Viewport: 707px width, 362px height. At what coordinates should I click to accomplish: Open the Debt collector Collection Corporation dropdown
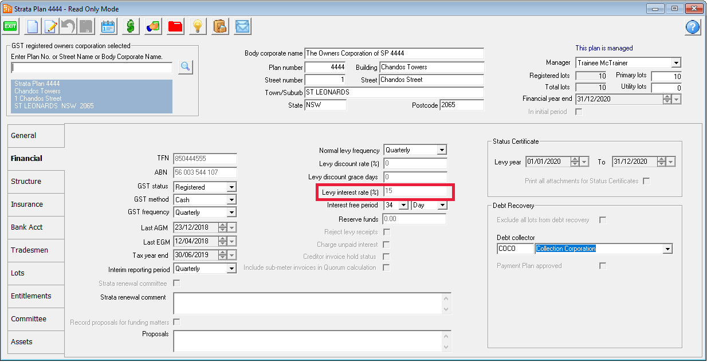coord(667,249)
